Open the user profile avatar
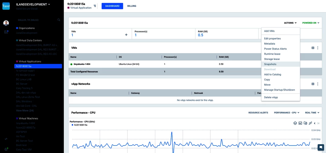This screenshot has width=326, height=153. coord(6,23)
